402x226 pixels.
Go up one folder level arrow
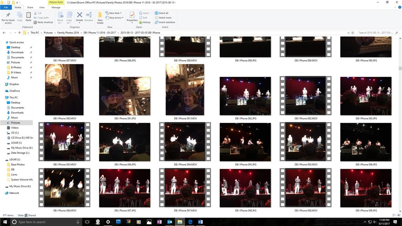pos(20,33)
